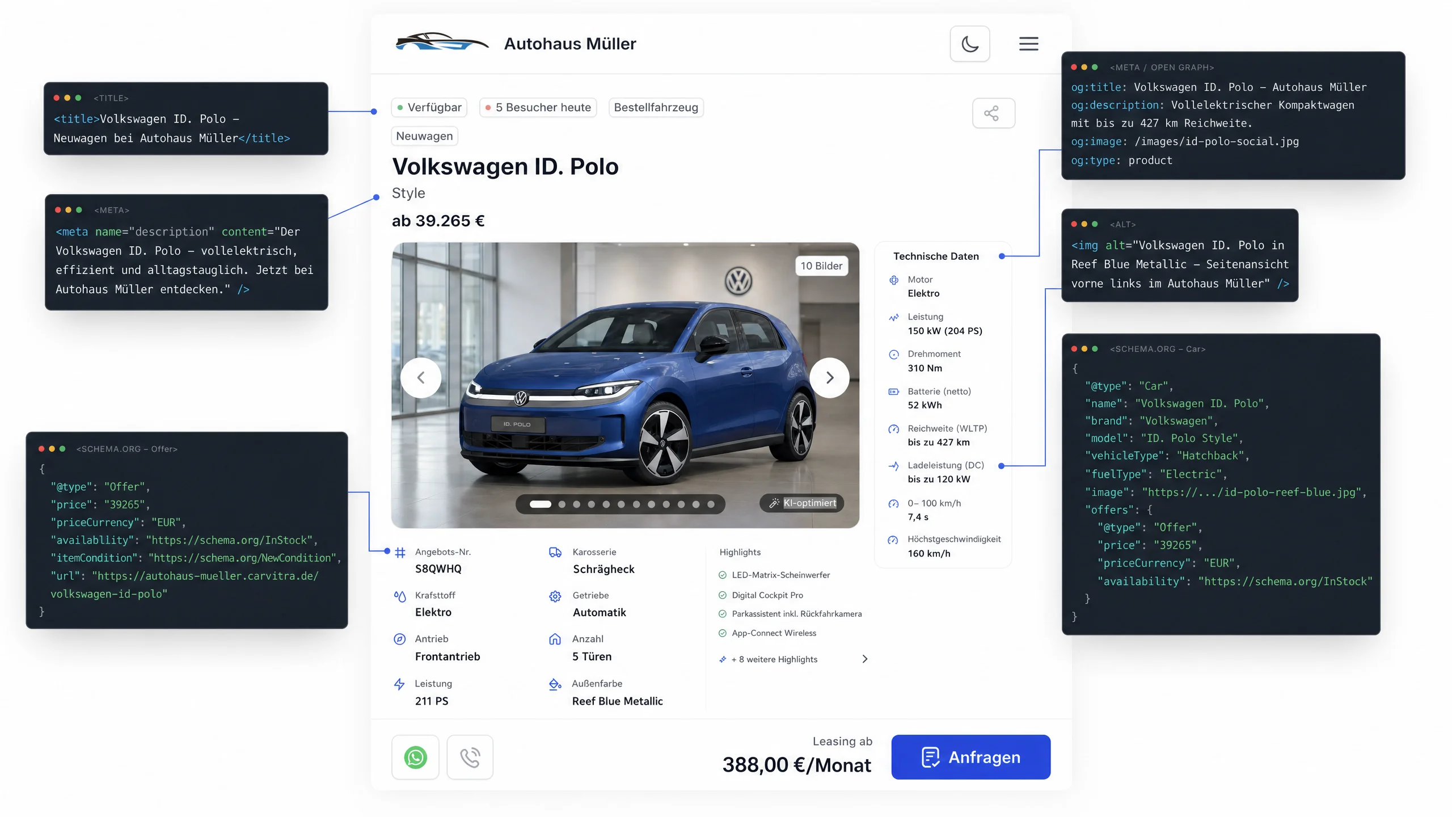Screen dimensions: 1452x817
Task: Click the Motor engine icon
Action: click(894, 280)
